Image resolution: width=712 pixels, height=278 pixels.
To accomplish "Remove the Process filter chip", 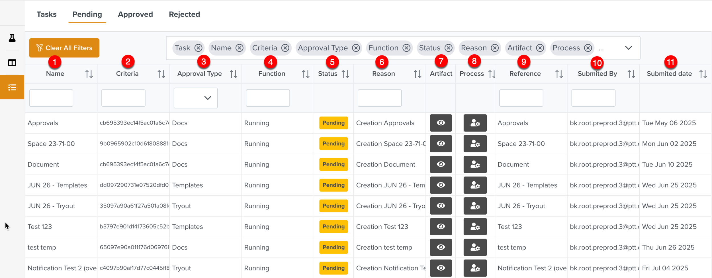I will (x=588, y=48).
